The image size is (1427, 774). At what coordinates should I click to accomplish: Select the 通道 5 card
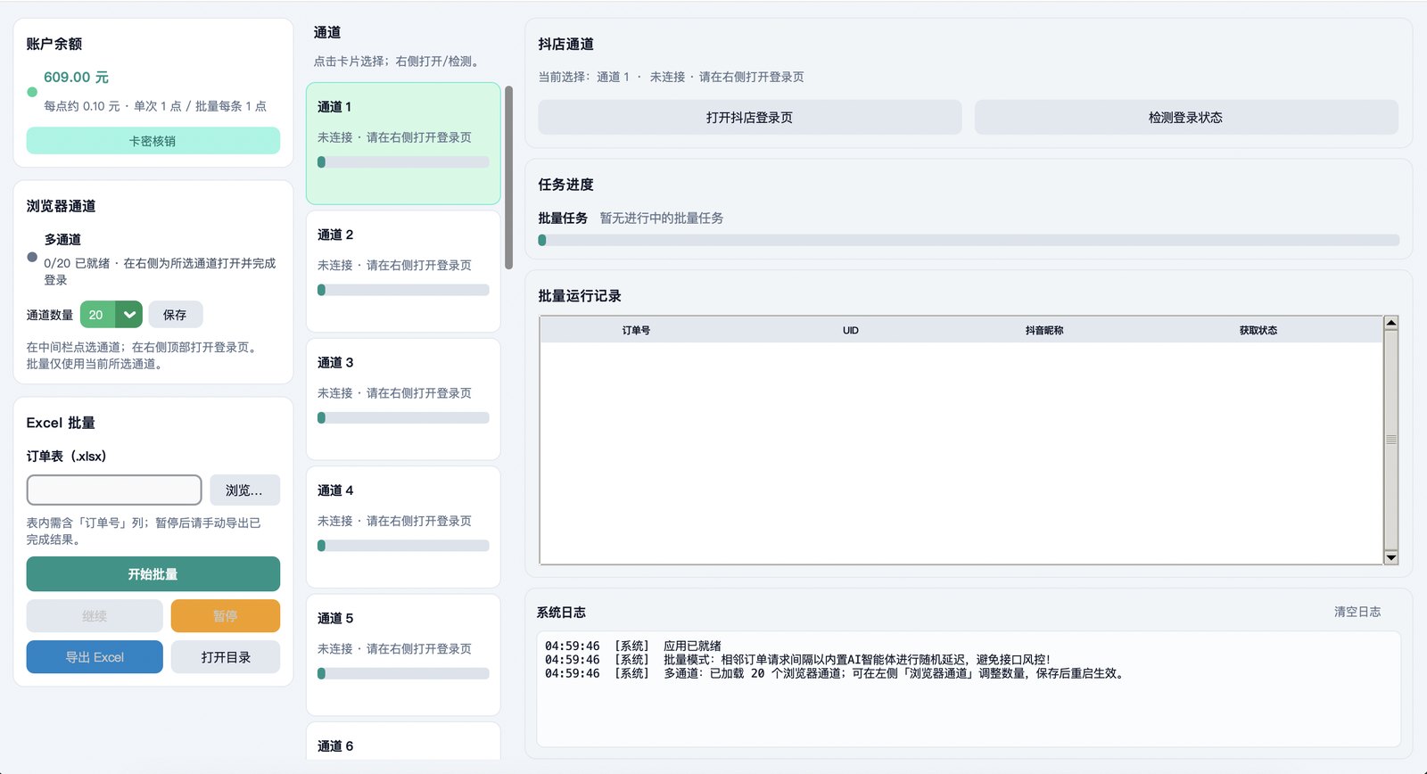[x=403, y=655]
